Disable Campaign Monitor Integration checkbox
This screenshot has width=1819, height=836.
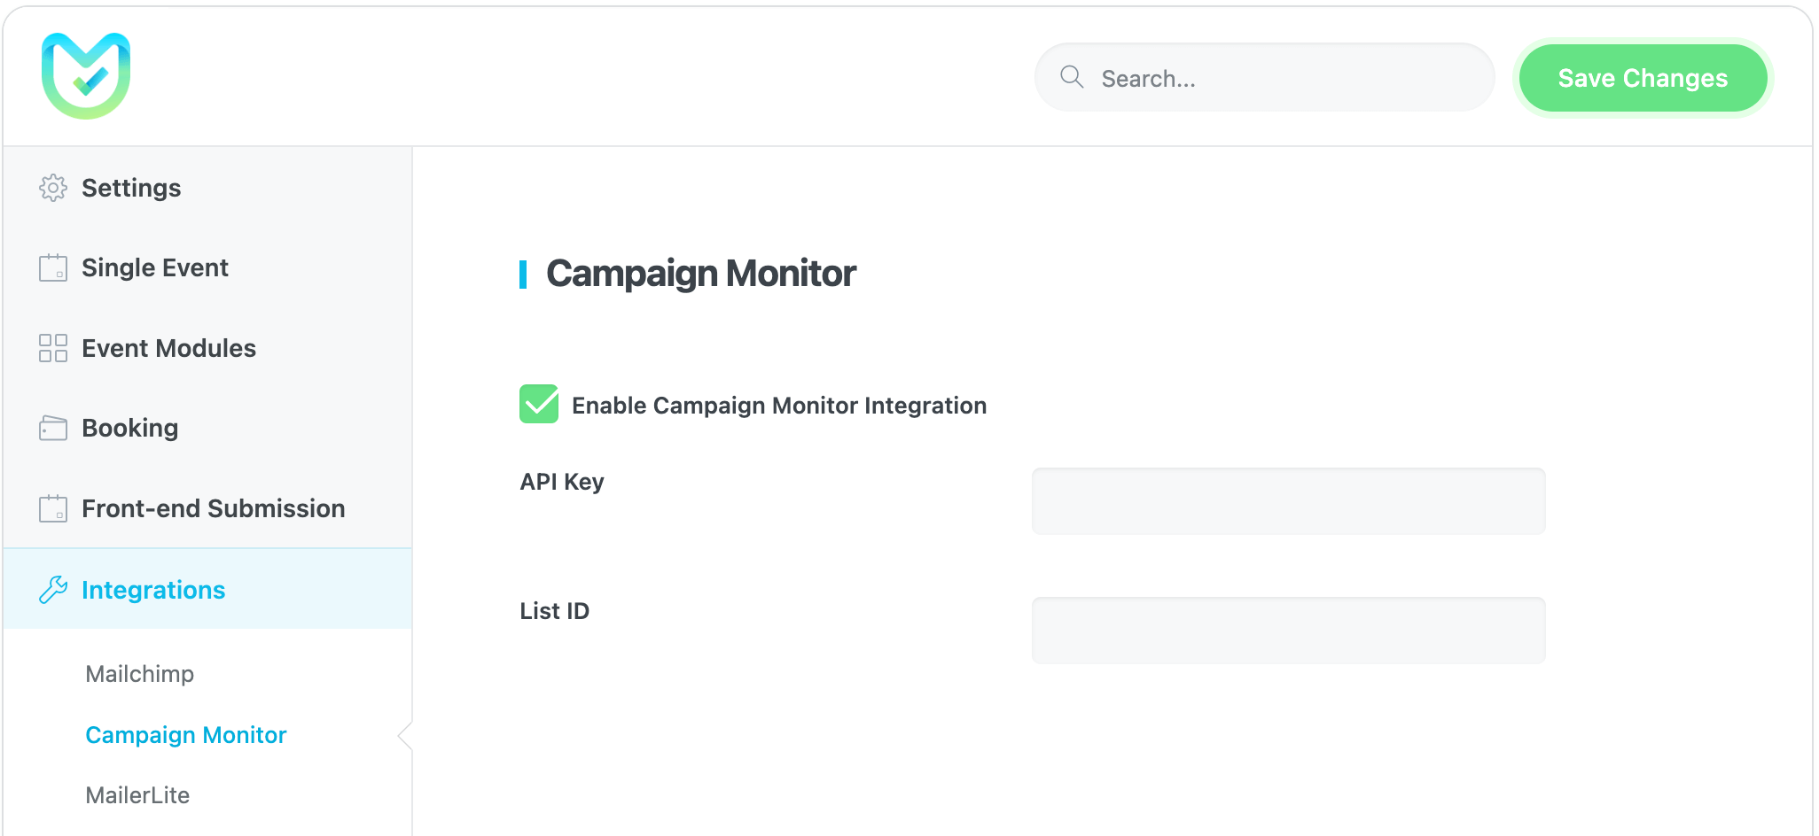[539, 404]
